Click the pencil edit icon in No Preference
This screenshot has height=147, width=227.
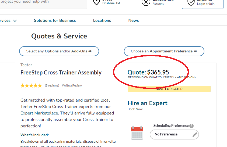click(x=195, y=135)
